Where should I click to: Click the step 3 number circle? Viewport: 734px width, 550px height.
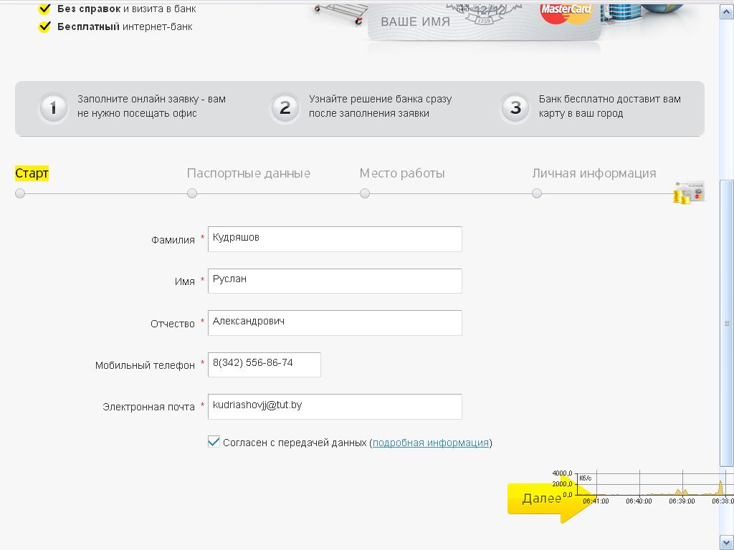pos(515,109)
